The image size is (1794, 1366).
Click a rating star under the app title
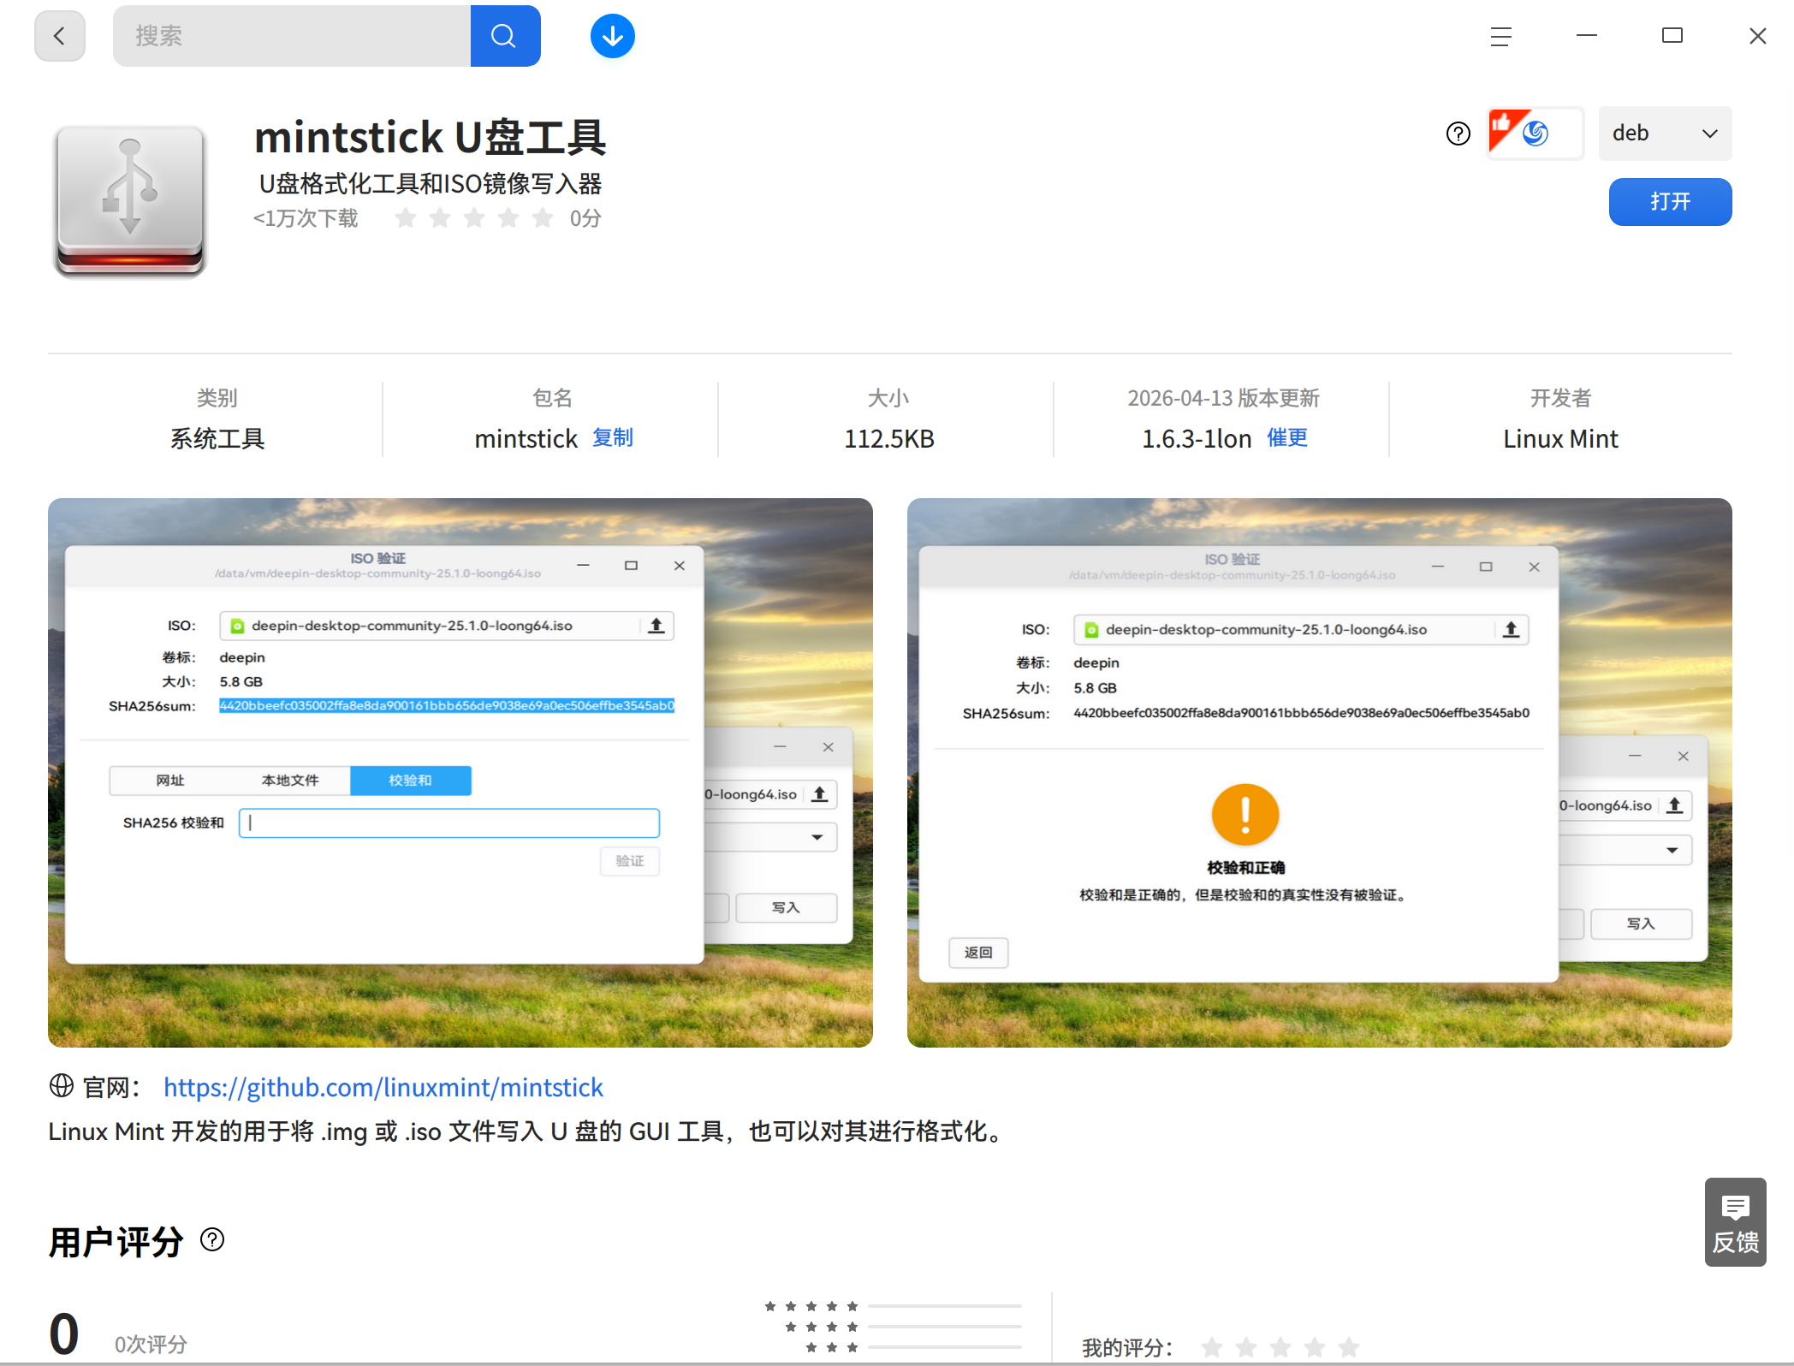click(405, 218)
